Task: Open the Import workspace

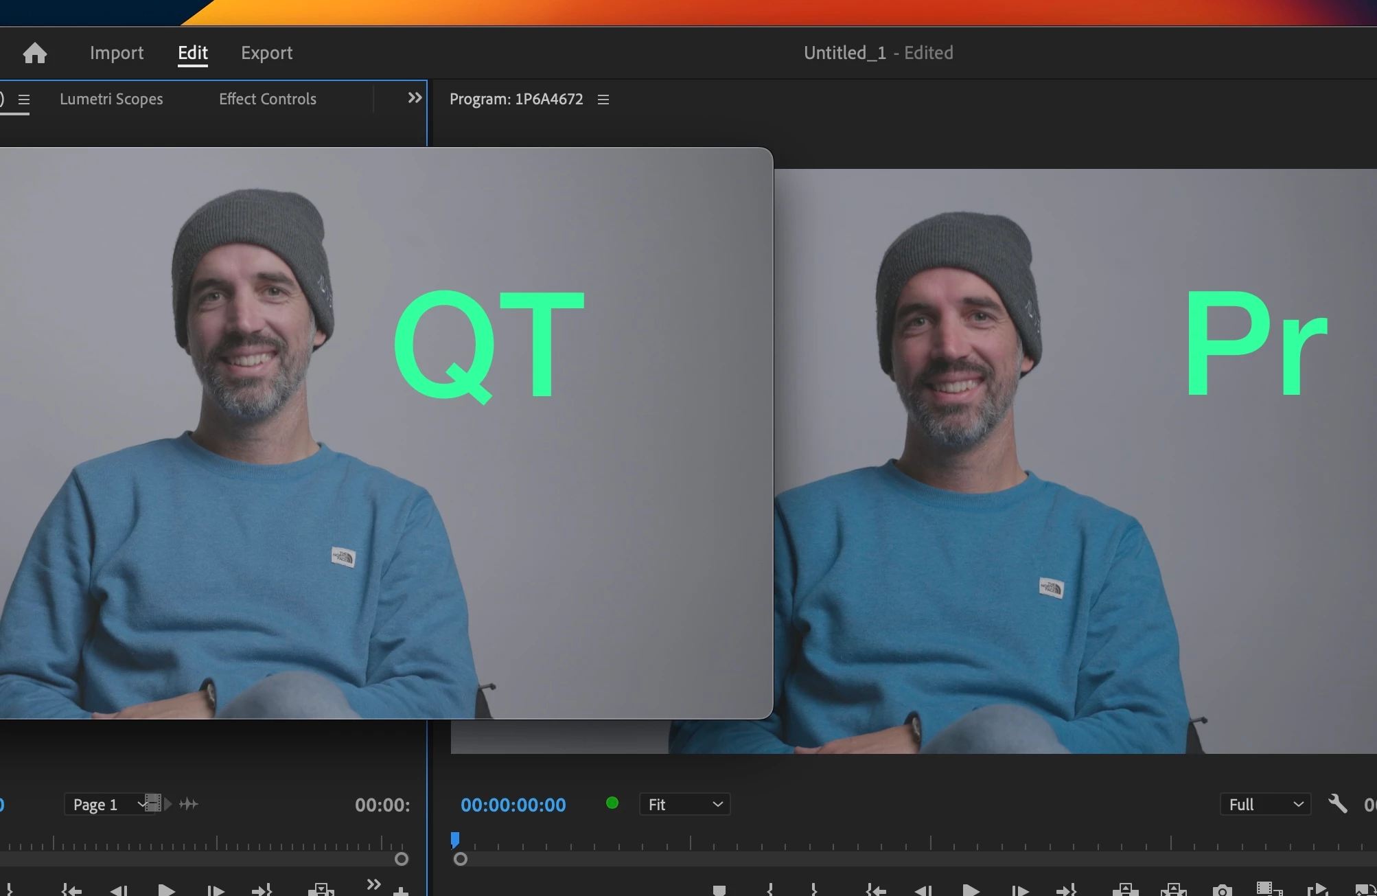Action: 117,53
